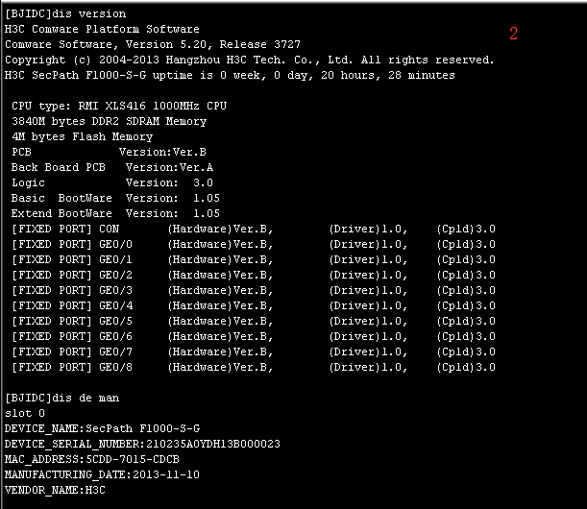Viewport: 587px width, 509px height.
Task: Click the "[BJIDC]dis version" command line
Action: tap(65, 14)
